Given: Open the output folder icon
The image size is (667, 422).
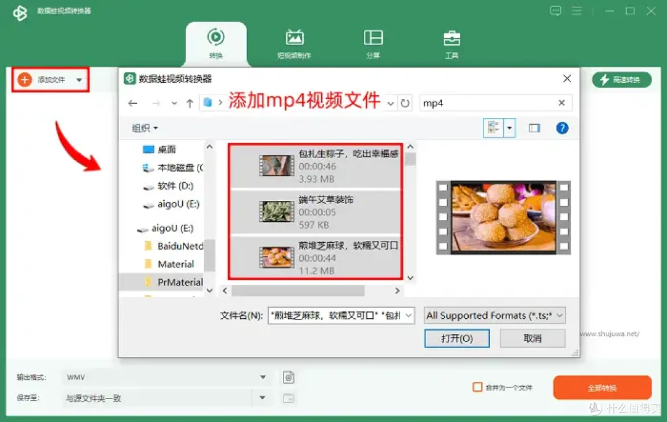Looking at the screenshot, I should 288,398.
